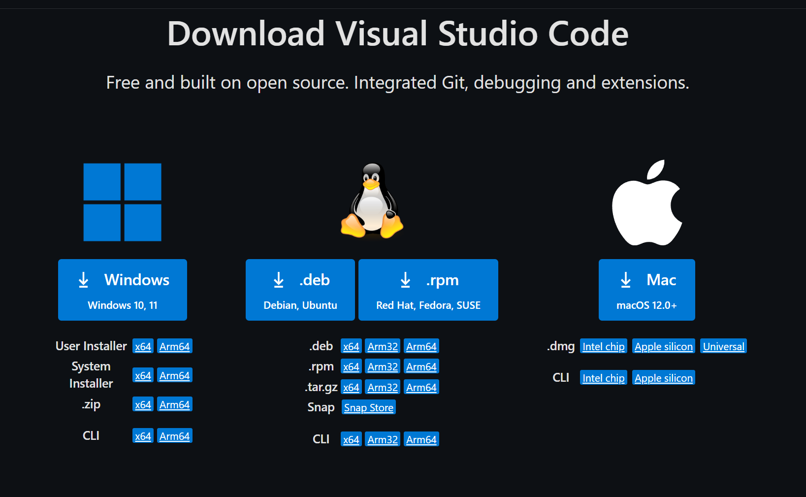Choose System Installer Arm64 download
806x497 pixels.
tap(175, 375)
